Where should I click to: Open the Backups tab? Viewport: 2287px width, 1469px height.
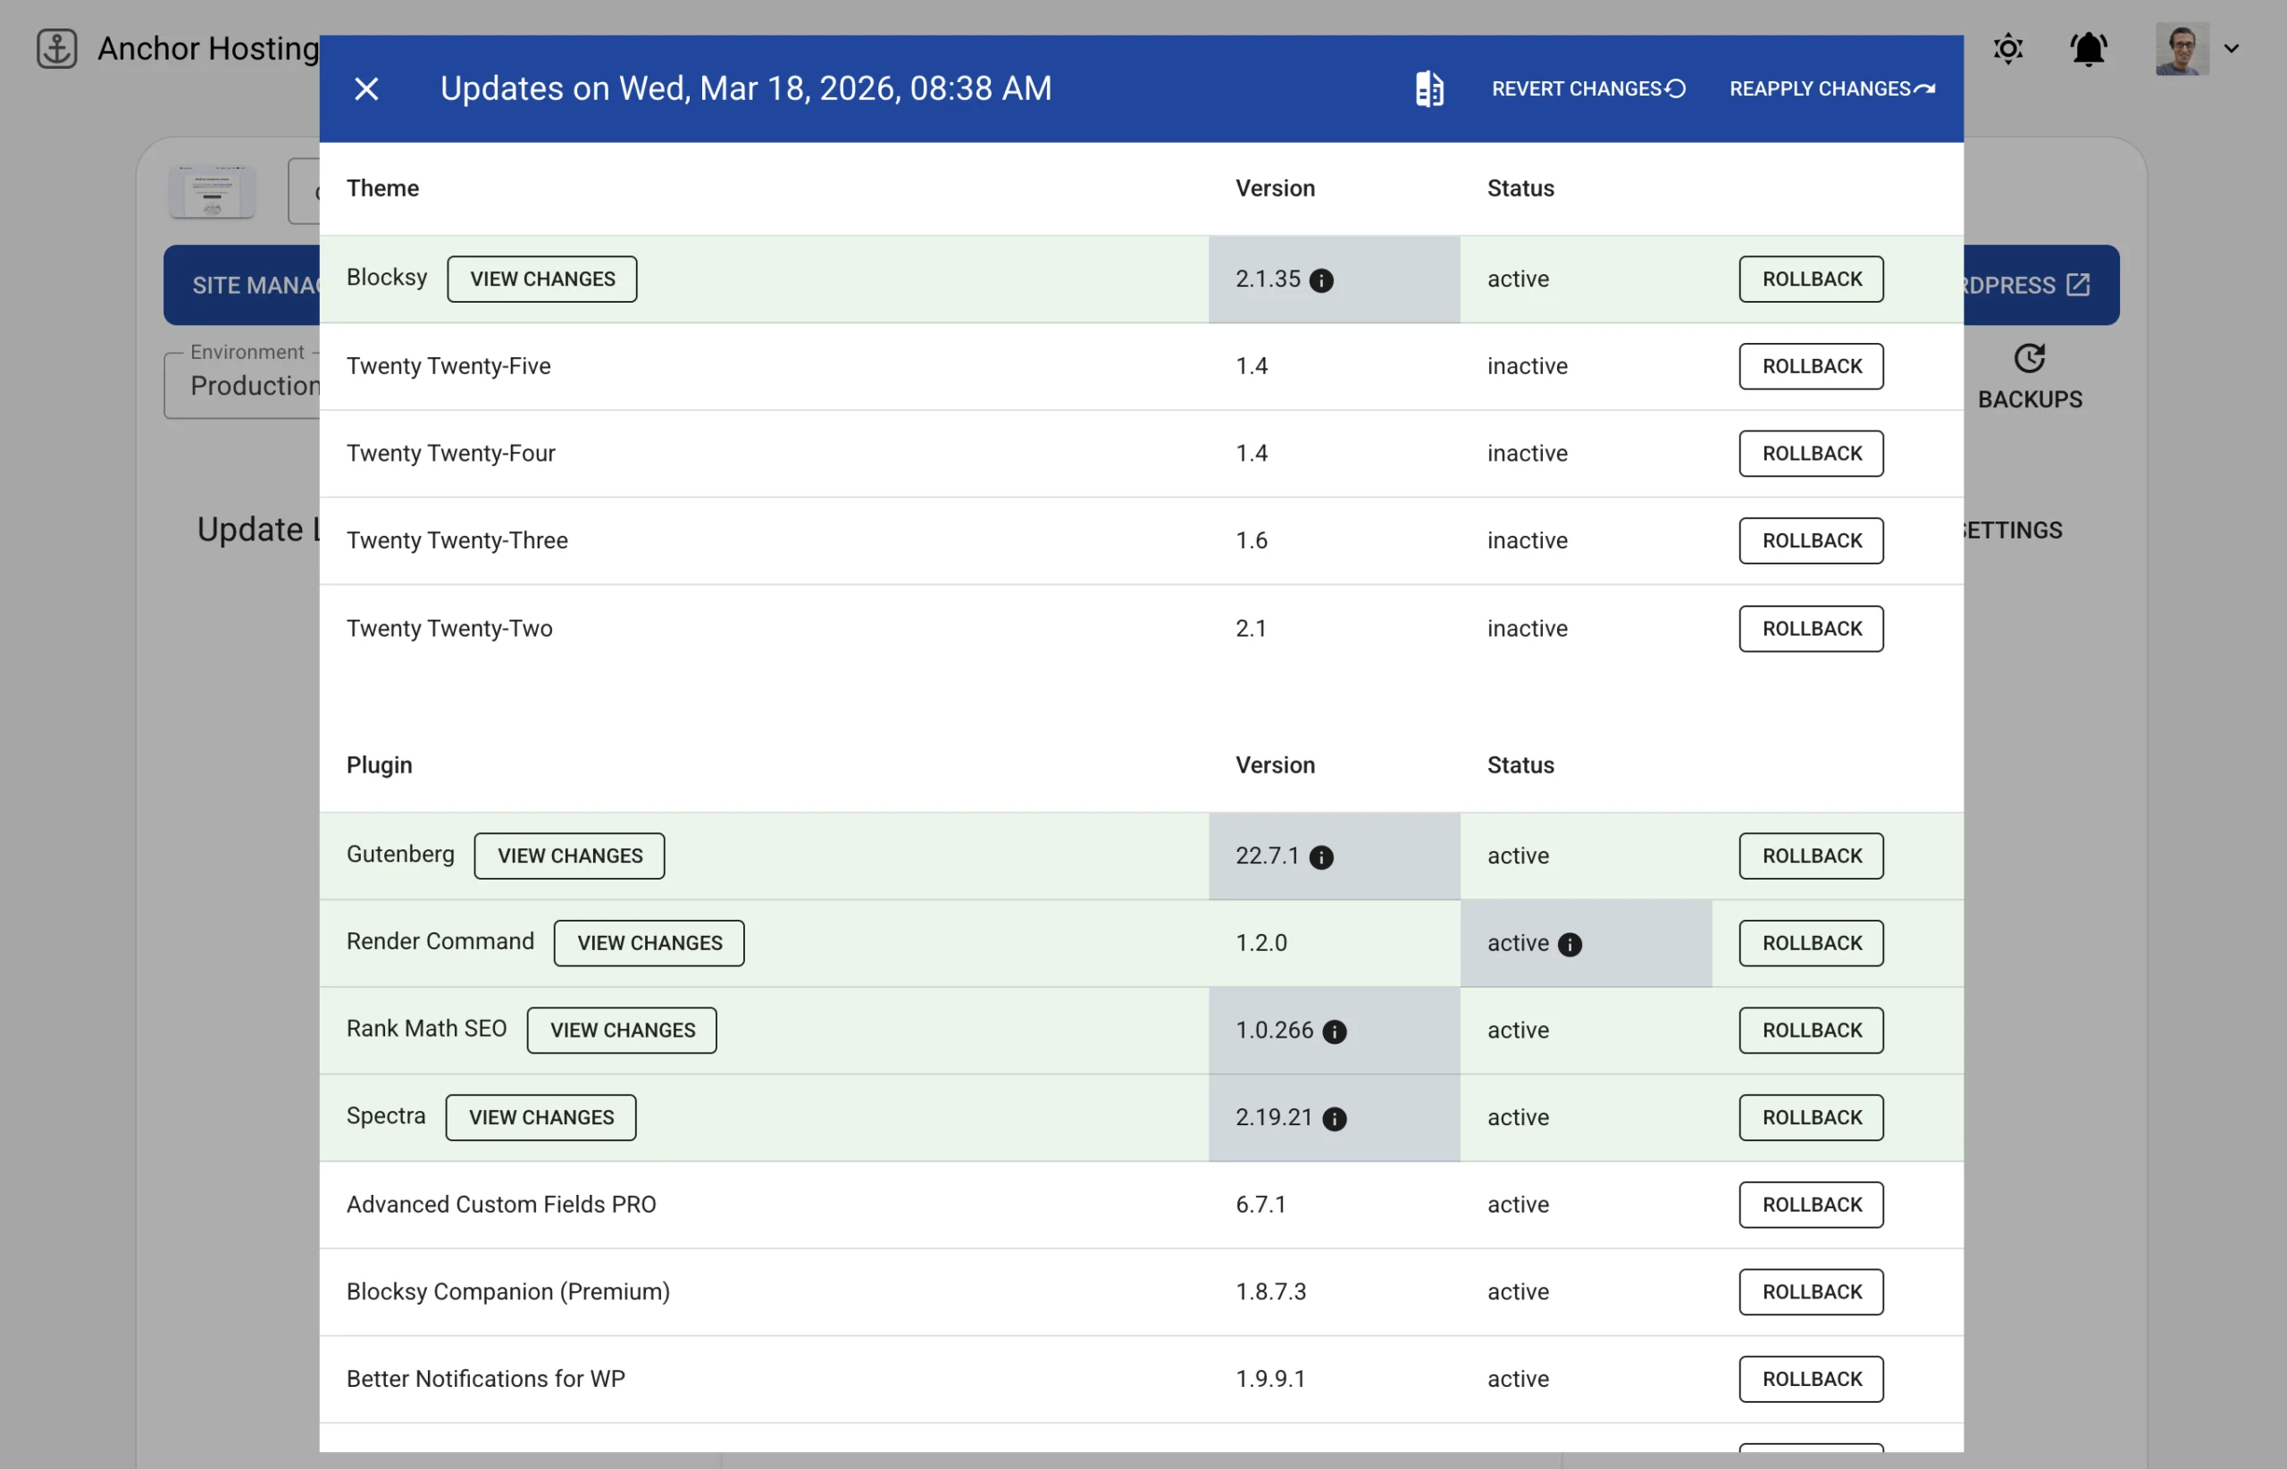tap(2030, 378)
